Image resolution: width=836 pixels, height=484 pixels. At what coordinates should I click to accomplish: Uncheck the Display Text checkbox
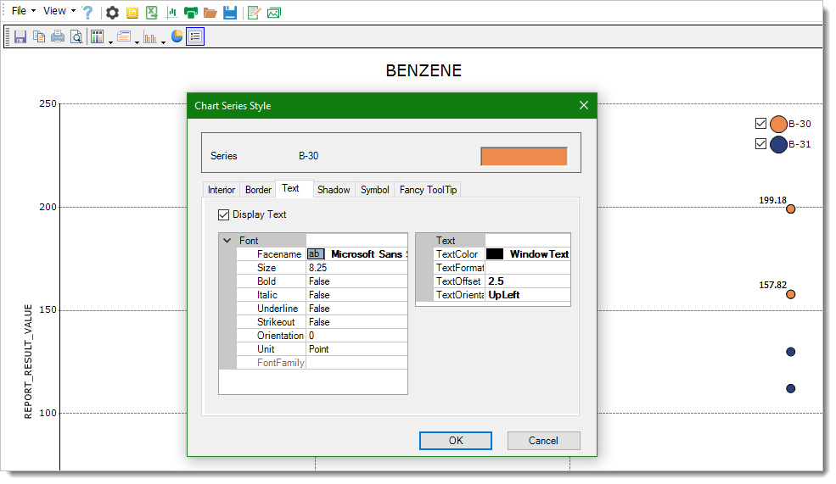coord(224,215)
